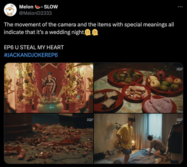Screen dimensions: 187x167
Task: Open the red plates of food image
Action: point(138,88)
